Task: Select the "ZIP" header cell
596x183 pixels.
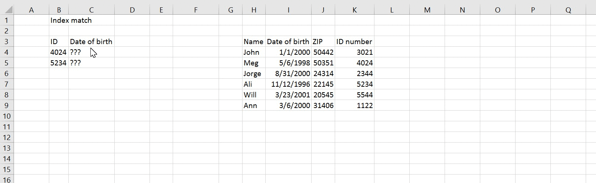Action: [323, 42]
